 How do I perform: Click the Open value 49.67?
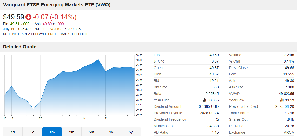click(214, 68)
